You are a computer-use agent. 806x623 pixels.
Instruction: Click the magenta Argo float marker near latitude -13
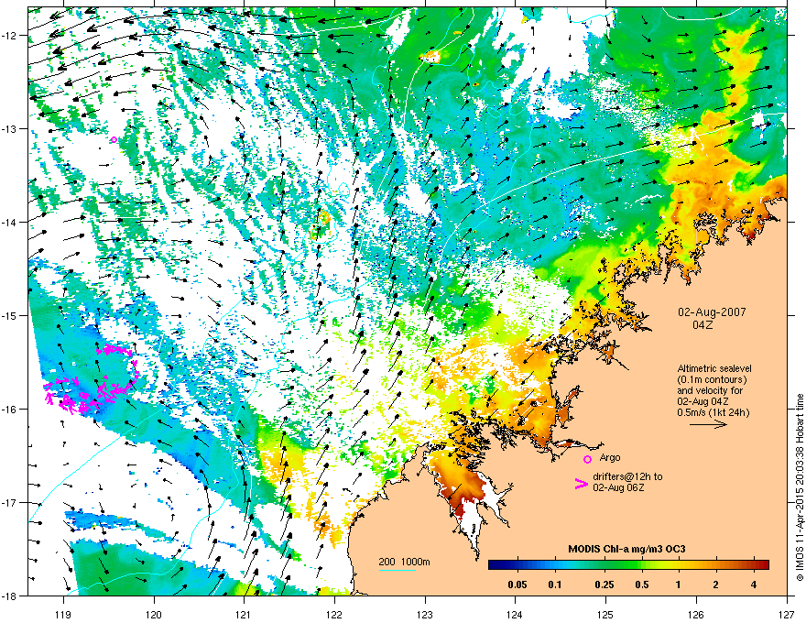114,139
